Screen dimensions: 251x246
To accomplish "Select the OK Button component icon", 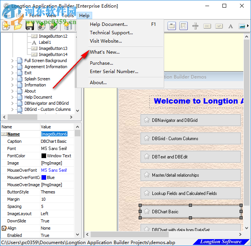I will pos(207,26).
